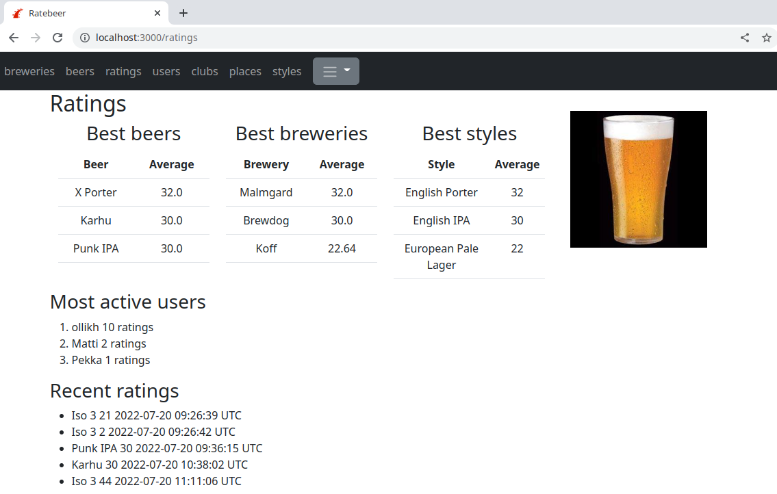Select Karhu in Best beers table
This screenshot has height=494, width=777.
(96, 220)
